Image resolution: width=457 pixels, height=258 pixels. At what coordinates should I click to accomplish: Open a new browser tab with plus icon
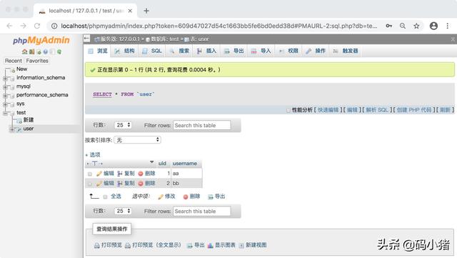click(x=146, y=11)
